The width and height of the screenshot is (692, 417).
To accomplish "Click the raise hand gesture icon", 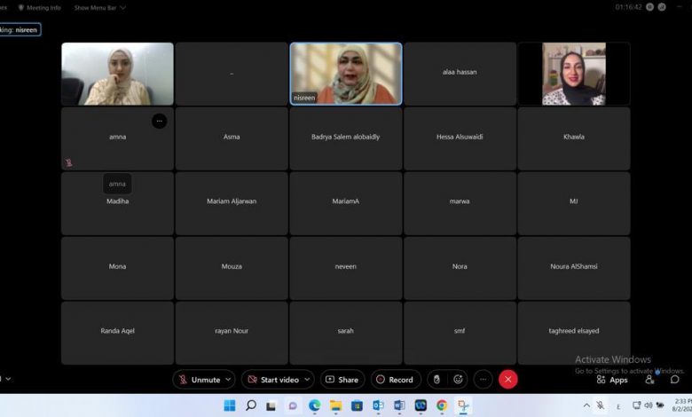I will (x=436, y=380).
